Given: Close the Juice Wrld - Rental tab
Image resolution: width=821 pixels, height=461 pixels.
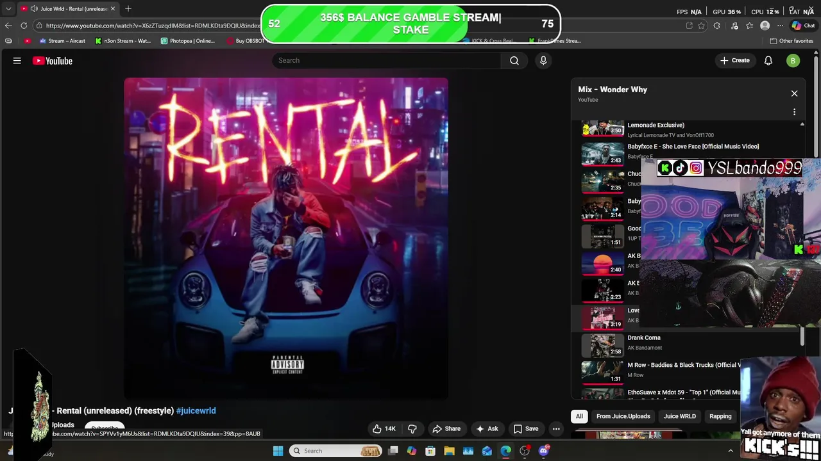Looking at the screenshot, I should tap(113, 9).
